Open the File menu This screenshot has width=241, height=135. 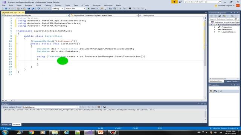click(3, 5)
